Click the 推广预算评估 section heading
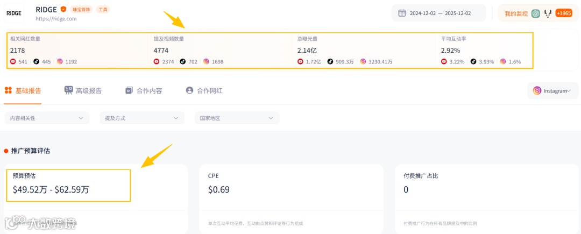 (30, 151)
